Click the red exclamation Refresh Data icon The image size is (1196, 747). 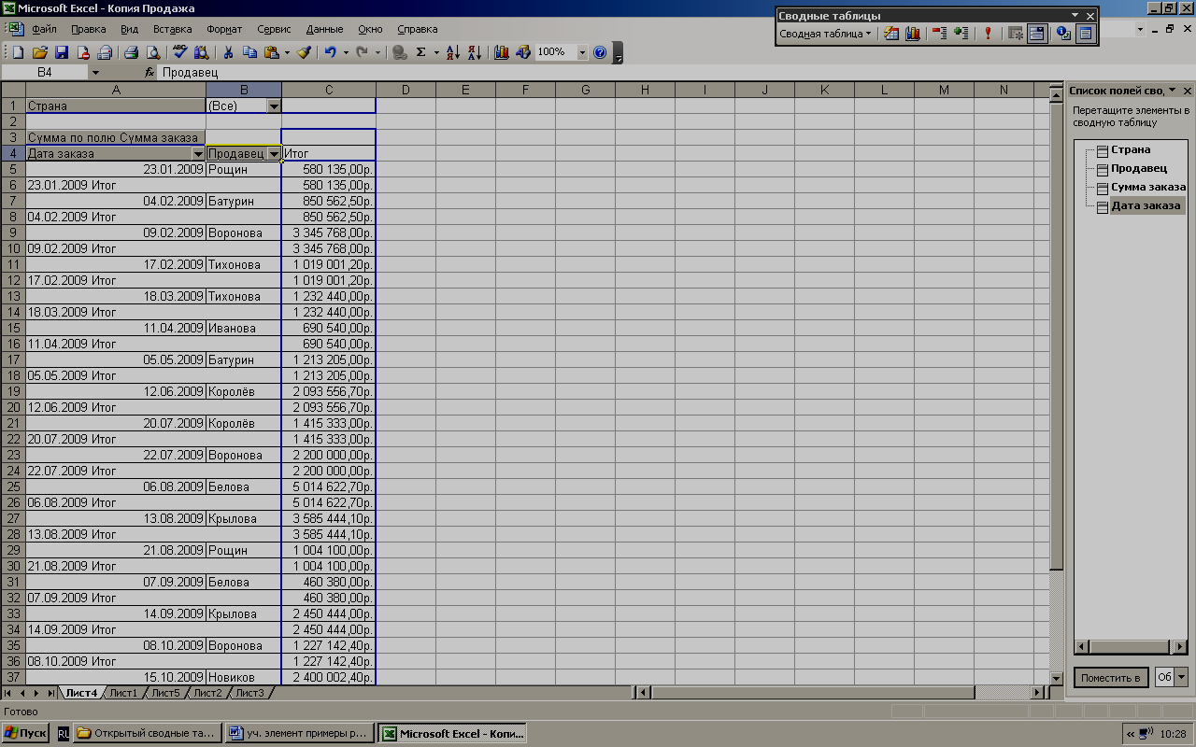tap(988, 34)
